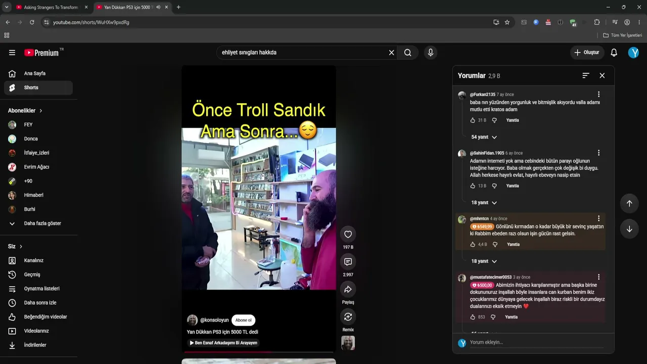Screen dimensions: 647x364
Task: Switch to Asking Strangers To Transform browser tab
Action: click(52, 8)
